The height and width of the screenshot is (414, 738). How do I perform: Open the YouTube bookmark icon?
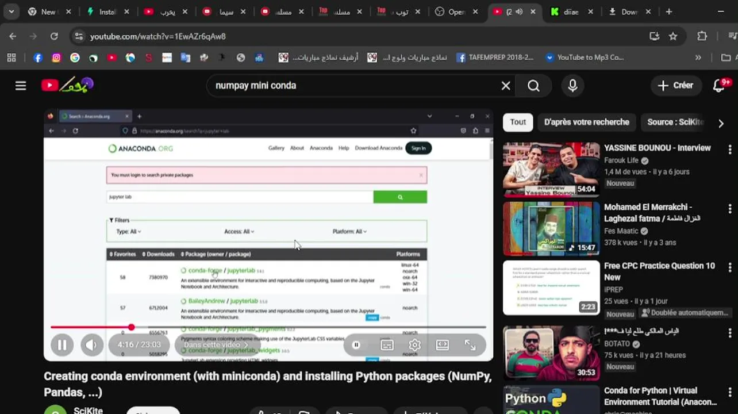(112, 57)
